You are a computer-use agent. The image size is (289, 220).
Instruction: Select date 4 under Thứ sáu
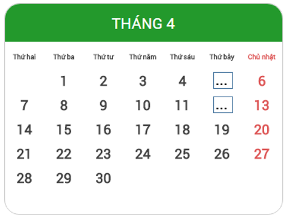[183, 81]
